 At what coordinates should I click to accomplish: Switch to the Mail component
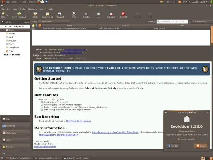point(16,119)
